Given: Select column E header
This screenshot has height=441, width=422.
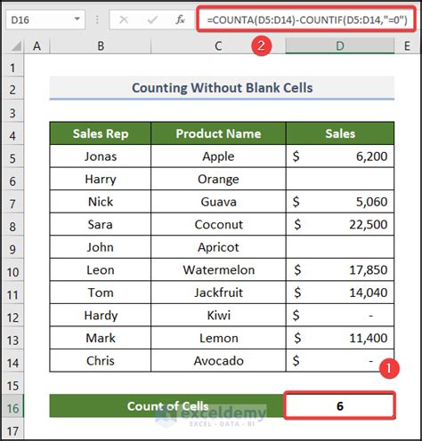Looking at the screenshot, I should coord(407,46).
